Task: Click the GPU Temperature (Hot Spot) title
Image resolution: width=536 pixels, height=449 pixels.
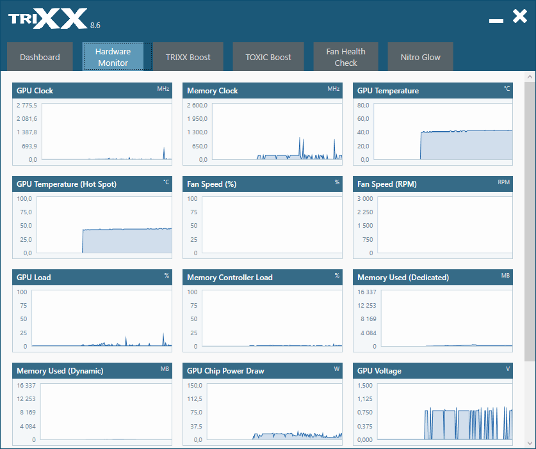Action: point(67,184)
